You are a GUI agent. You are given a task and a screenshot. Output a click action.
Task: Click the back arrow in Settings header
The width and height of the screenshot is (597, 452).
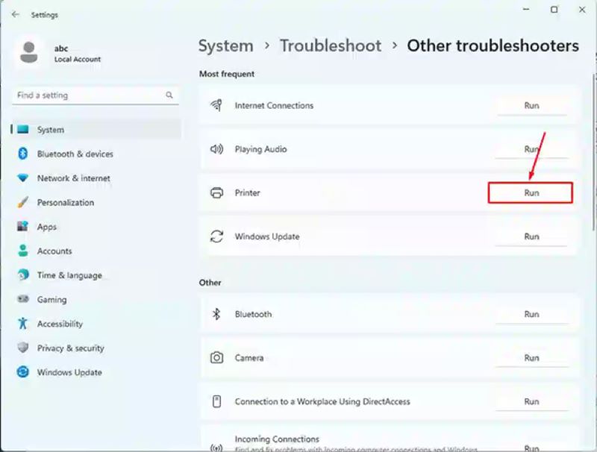16,14
